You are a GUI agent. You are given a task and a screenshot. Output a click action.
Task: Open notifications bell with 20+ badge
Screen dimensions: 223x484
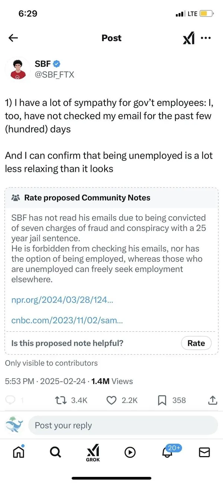click(168, 452)
